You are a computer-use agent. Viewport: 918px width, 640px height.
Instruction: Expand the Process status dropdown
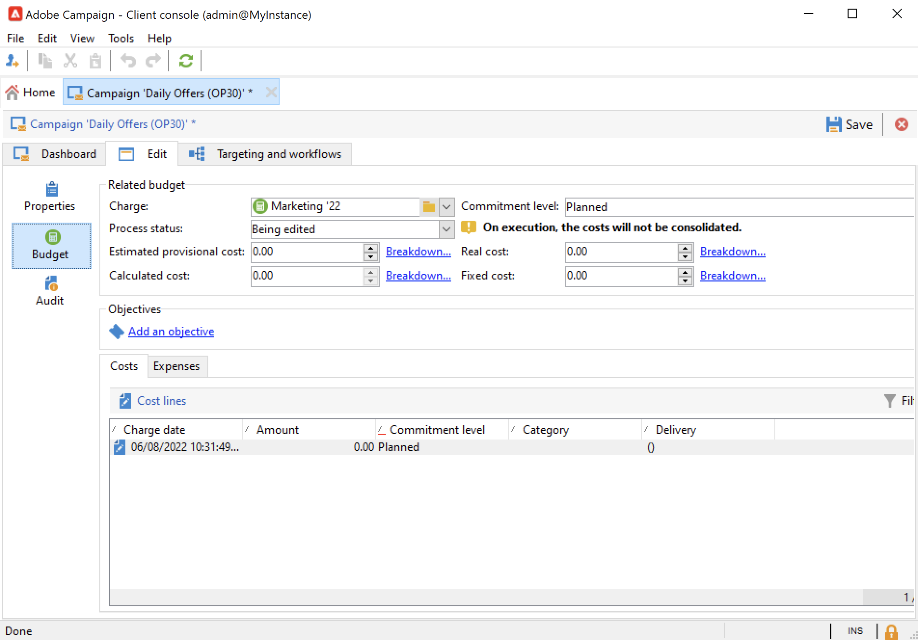pos(446,229)
